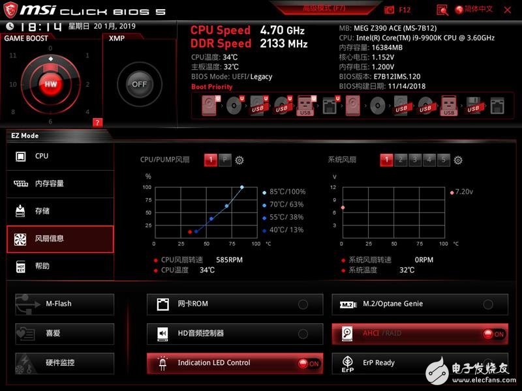Select system fan tab 1
Viewport: 522px width, 391px height.
pyautogui.click(x=386, y=160)
